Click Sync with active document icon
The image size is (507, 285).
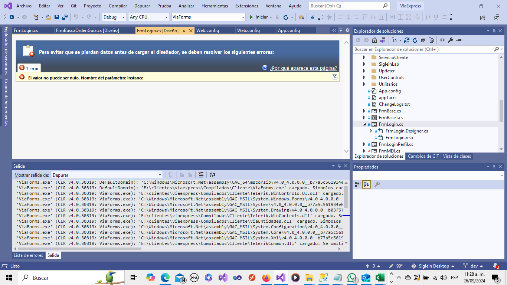(x=407, y=40)
